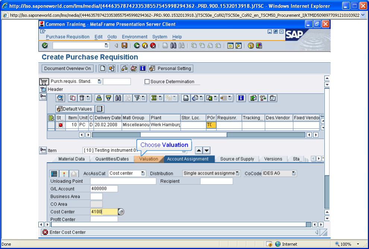
Task: Click the Find binoculars icon in top toolbar
Action: coord(173,45)
